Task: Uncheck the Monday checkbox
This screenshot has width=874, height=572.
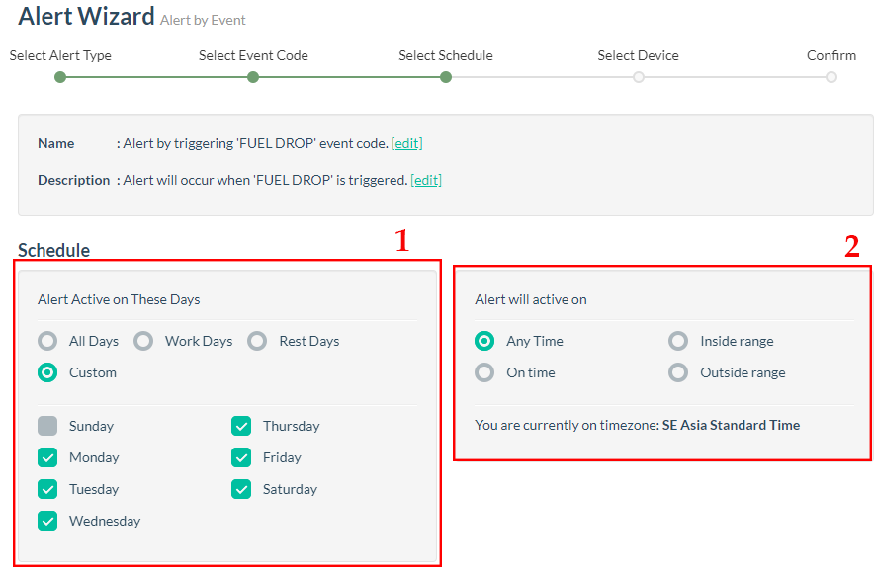Action: coord(47,457)
